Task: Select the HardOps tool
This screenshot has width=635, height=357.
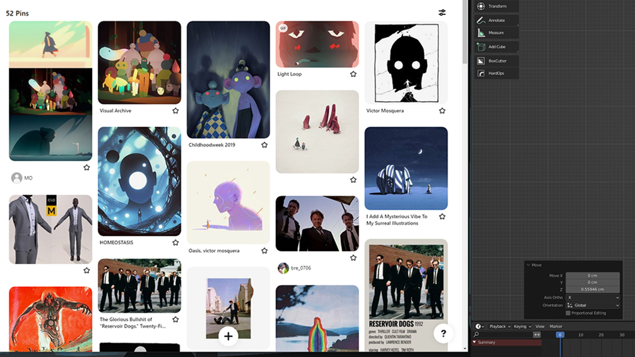Action: tap(496, 73)
